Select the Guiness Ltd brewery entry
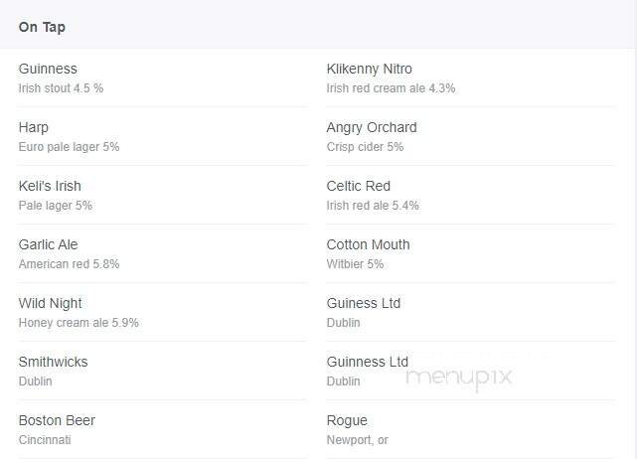The image size is (637, 459). pos(363,303)
